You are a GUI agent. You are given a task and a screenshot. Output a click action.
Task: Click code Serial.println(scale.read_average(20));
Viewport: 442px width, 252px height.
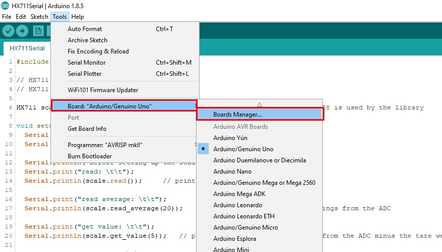click(103, 208)
